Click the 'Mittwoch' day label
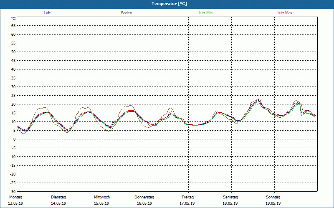Image resolution: width=334 pixels, height=208 pixels. click(x=102, y=197)
